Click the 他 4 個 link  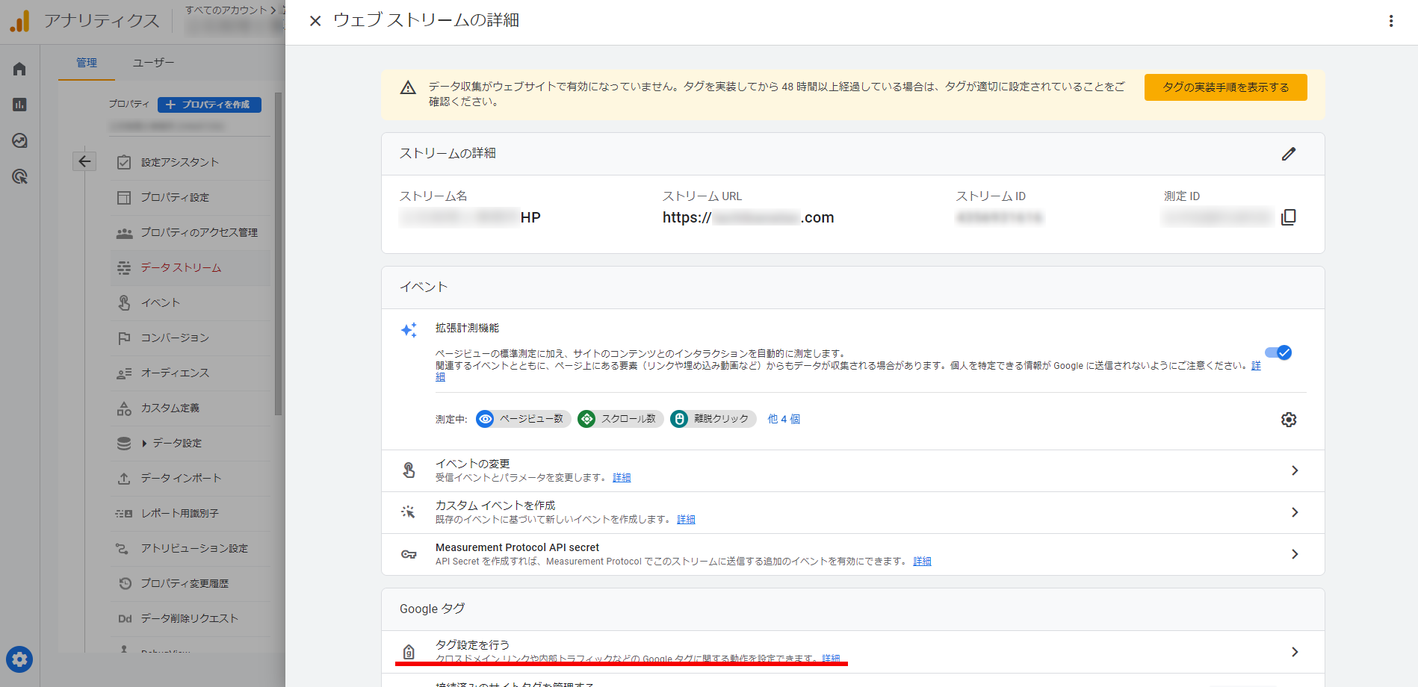coord(784,419)
